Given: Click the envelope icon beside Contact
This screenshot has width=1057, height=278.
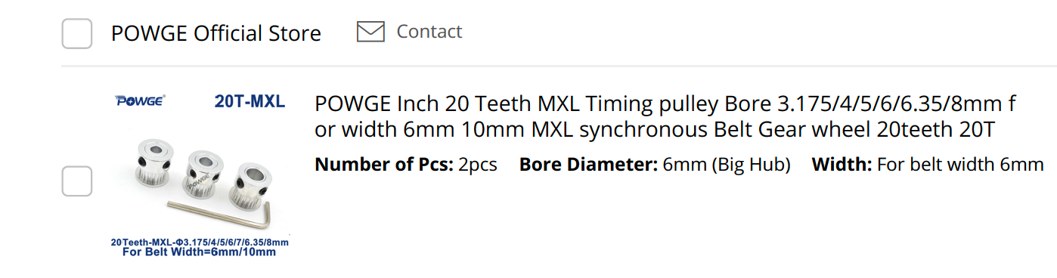Looking at the screenshot, I should point(370,32).
